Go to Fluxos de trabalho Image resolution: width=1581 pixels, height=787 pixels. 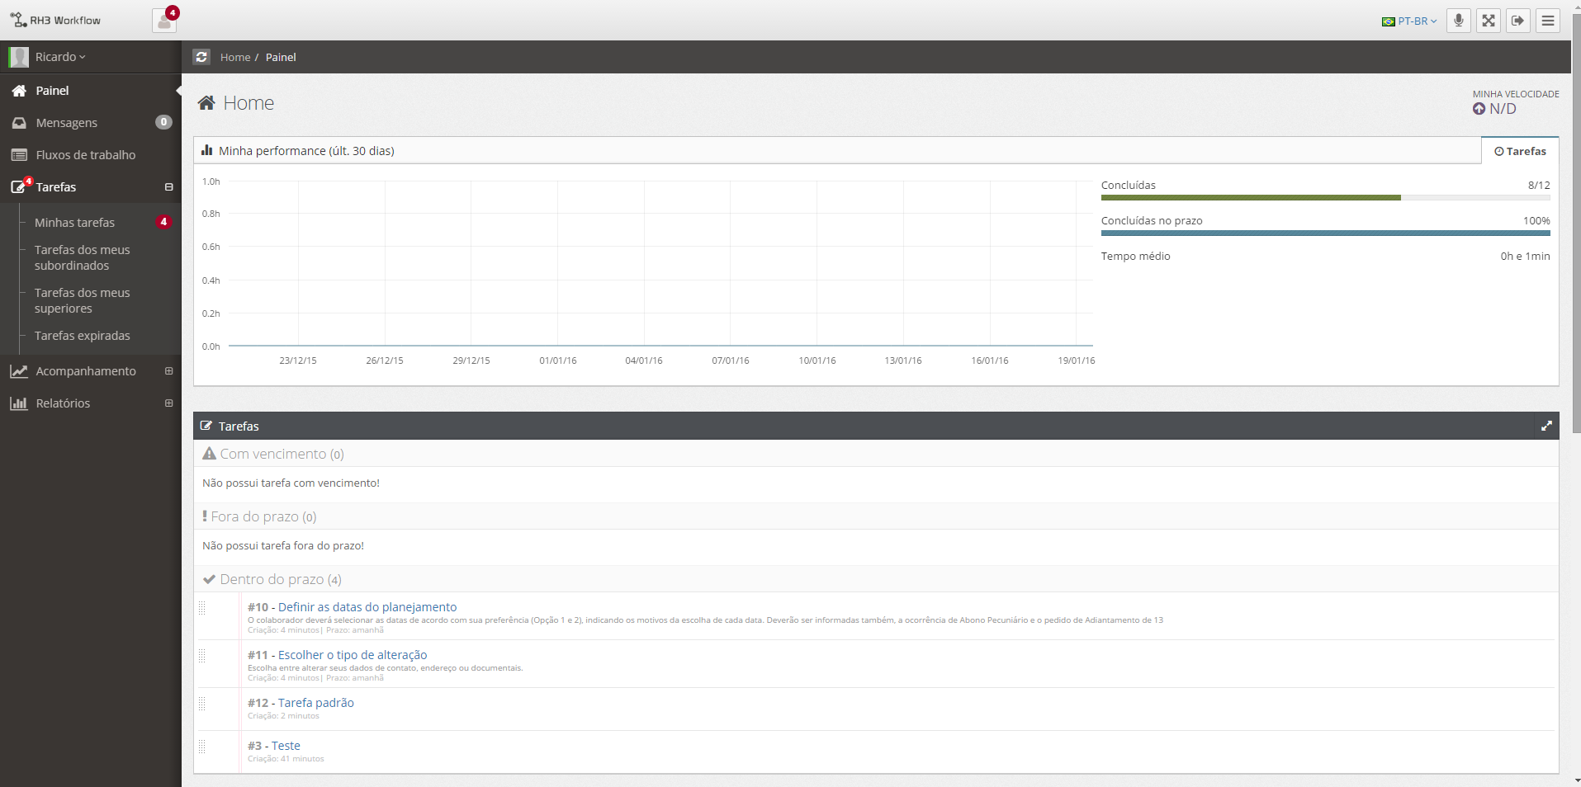click(85, 155)
